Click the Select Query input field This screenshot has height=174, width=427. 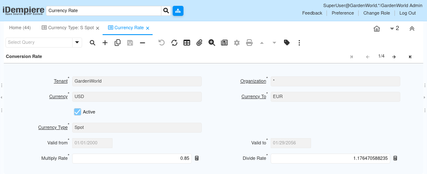pos(39,43)
